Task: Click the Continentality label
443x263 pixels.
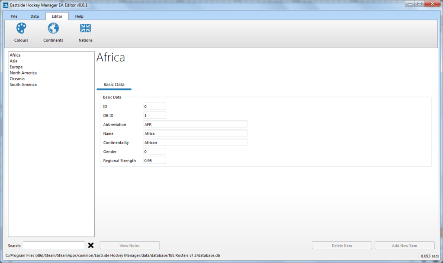Action: pos(116,143)
